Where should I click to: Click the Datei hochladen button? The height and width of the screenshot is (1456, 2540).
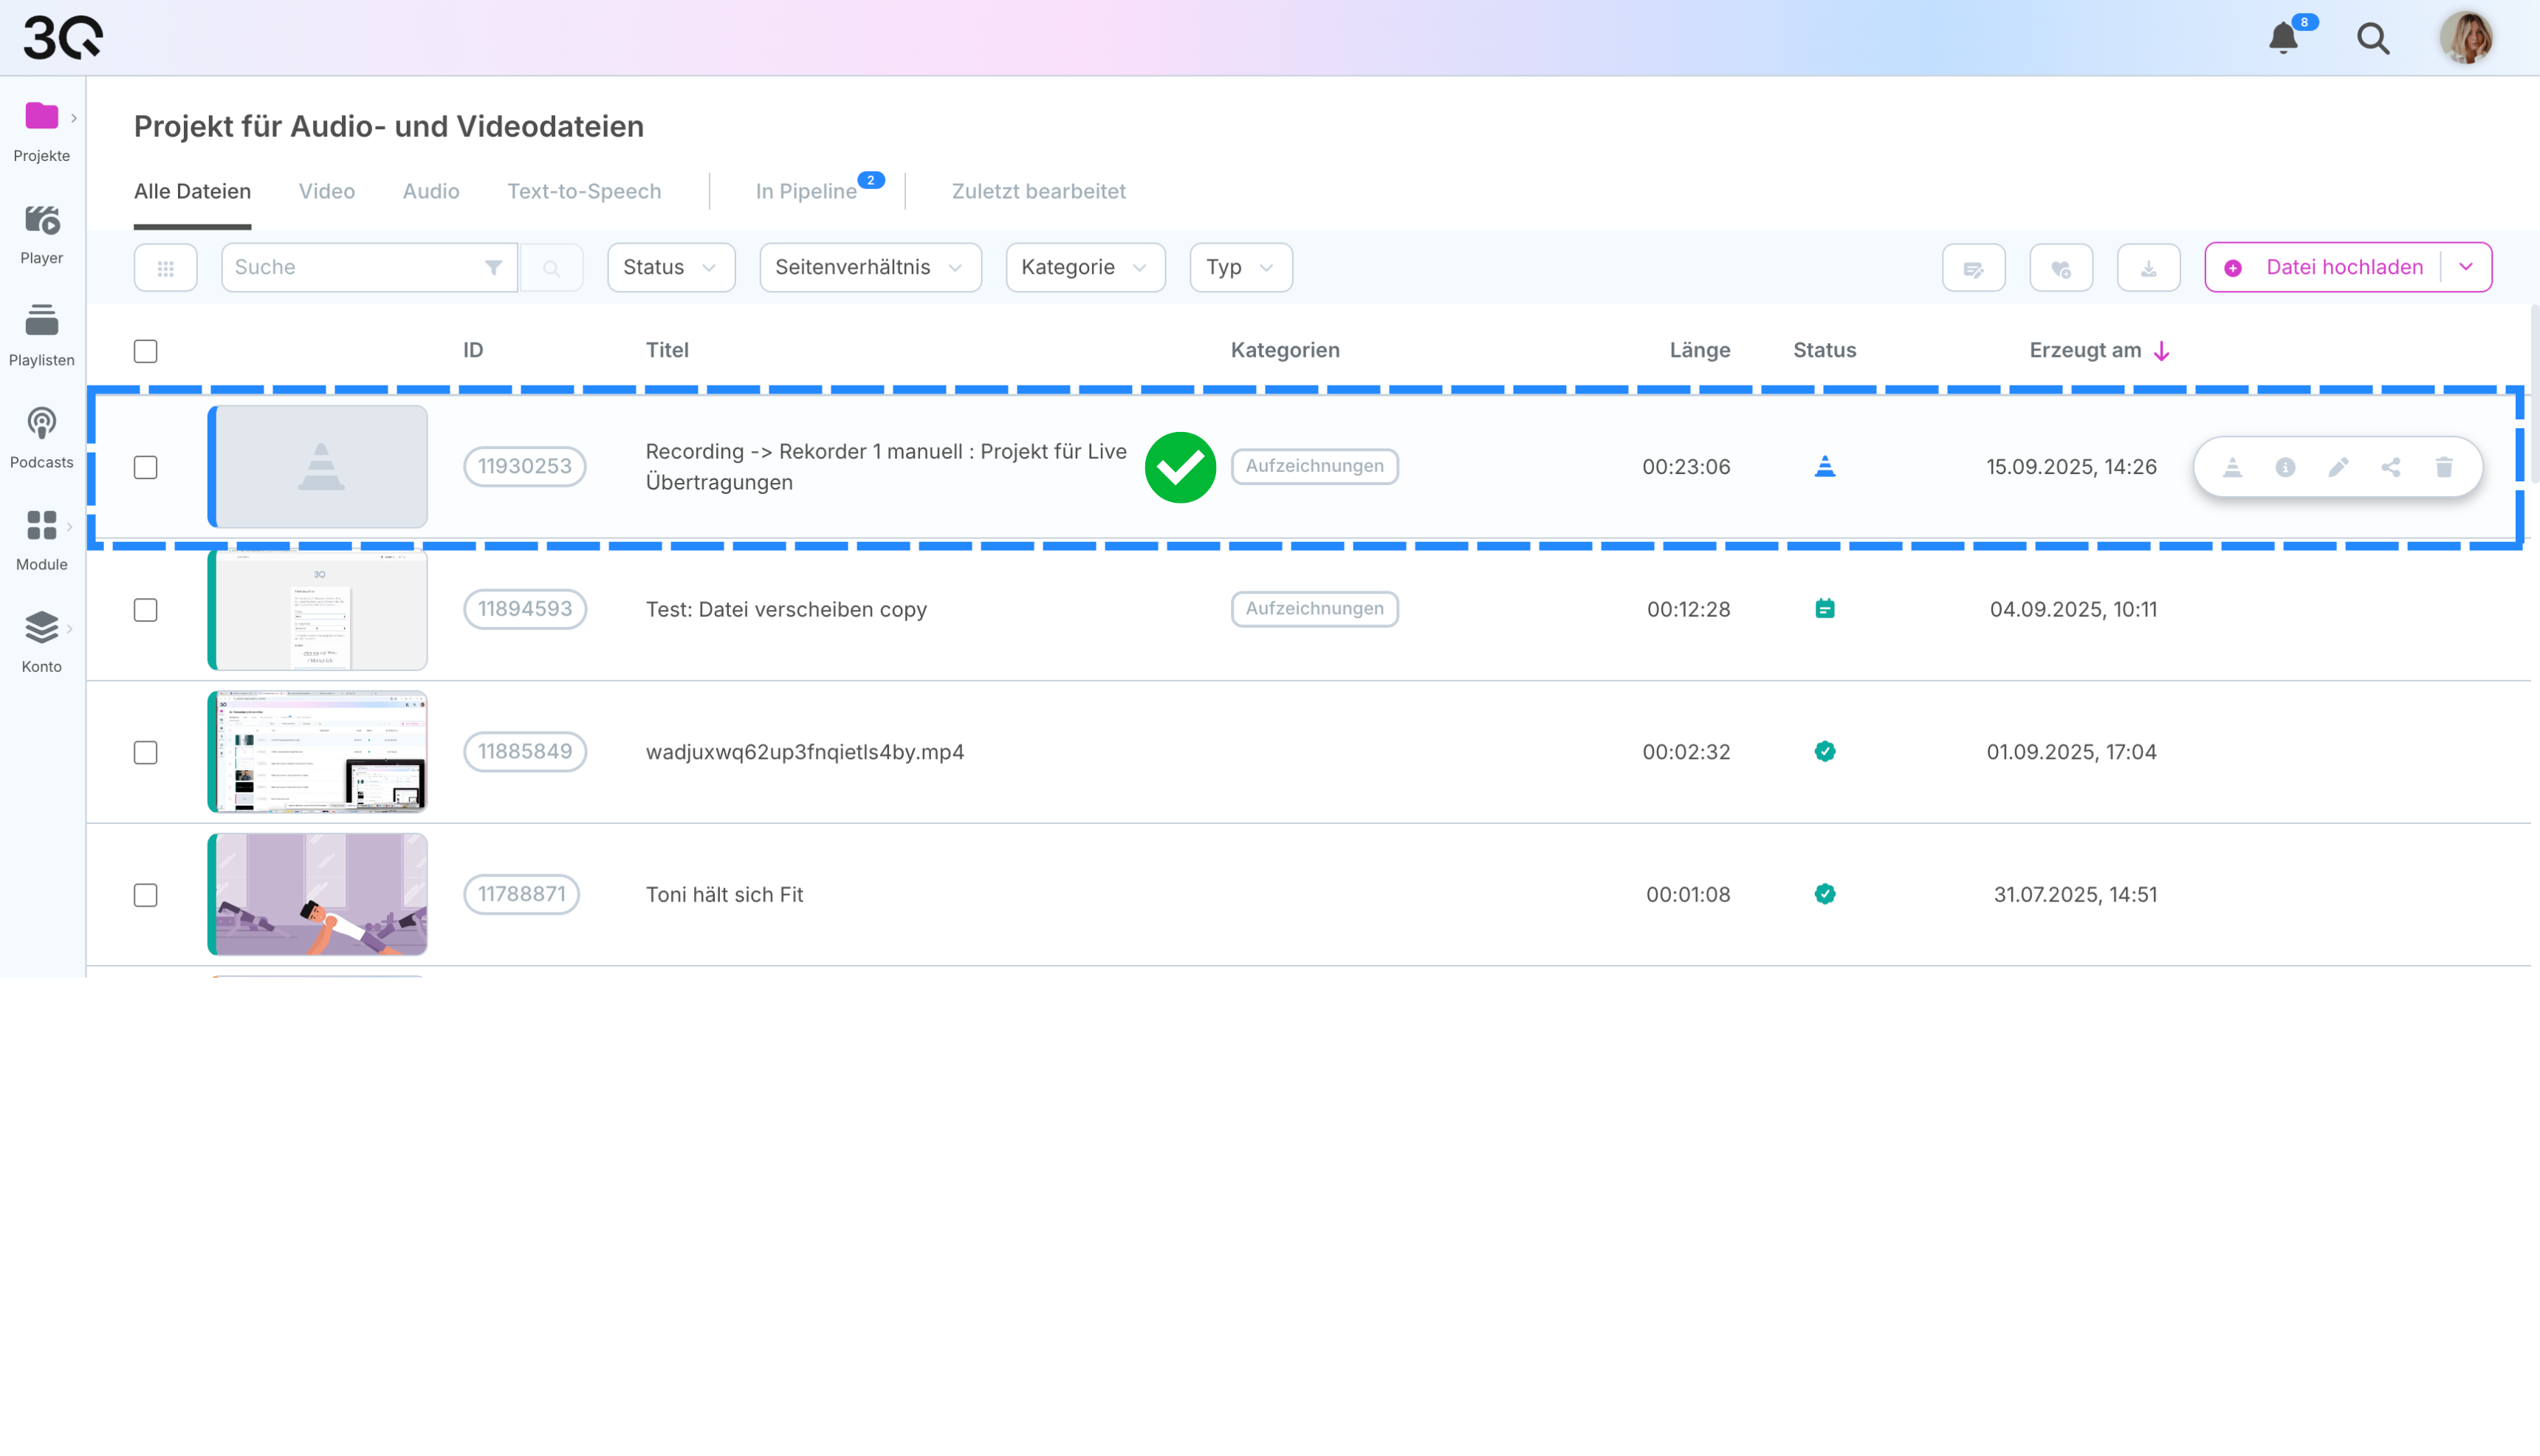(2330, 267)
